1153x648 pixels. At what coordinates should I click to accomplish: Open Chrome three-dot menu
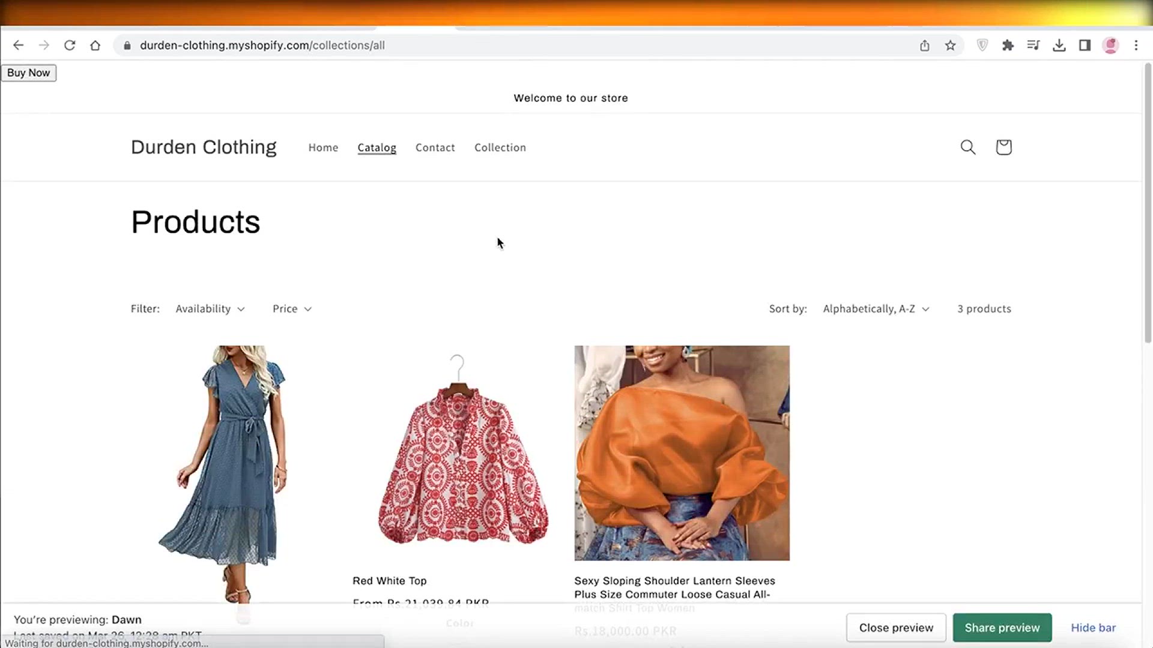click(1136, 45)
